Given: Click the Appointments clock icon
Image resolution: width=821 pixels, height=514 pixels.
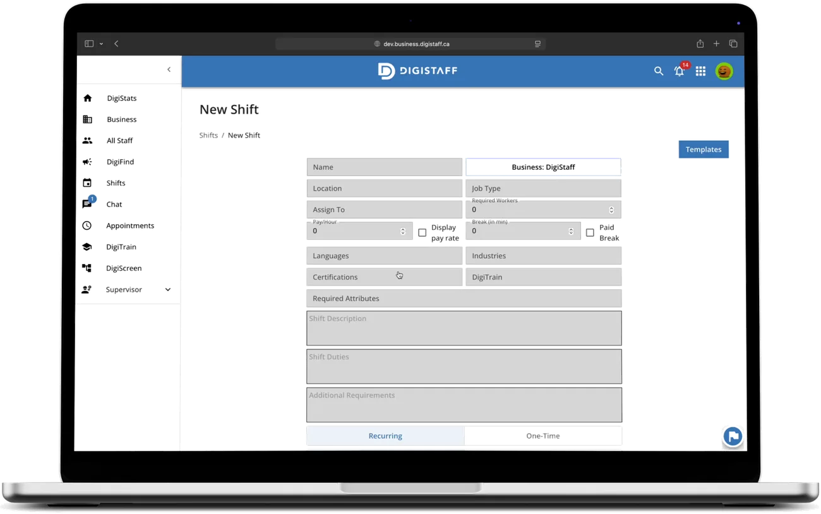Looking at the screenshot, I should tap(87, 225).
